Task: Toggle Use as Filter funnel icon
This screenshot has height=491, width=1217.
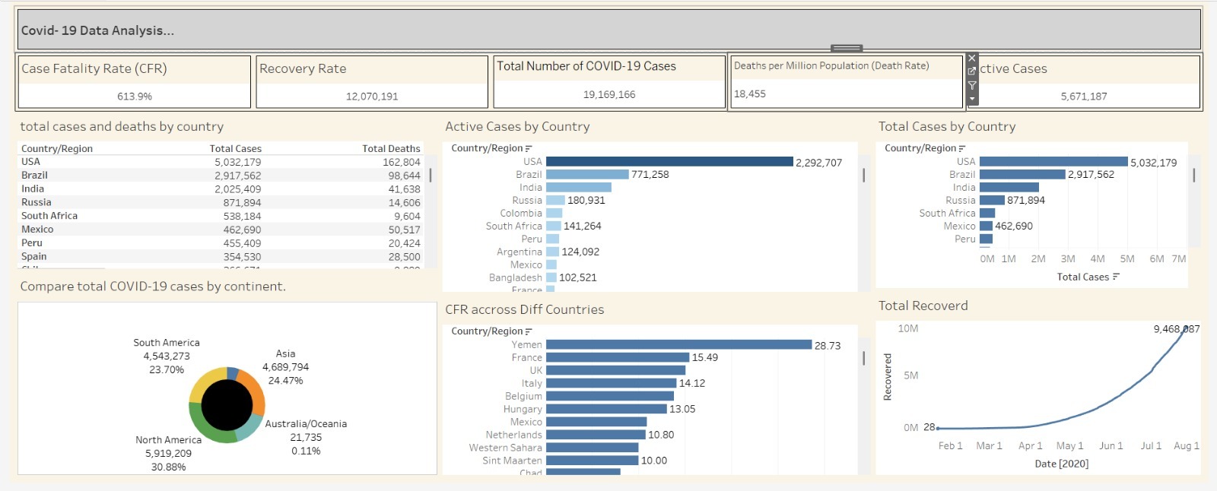Action: [971, 85]
